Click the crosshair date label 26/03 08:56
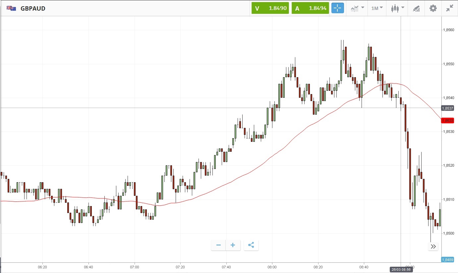Screen dimensions: 458x273 pos(401,269)
